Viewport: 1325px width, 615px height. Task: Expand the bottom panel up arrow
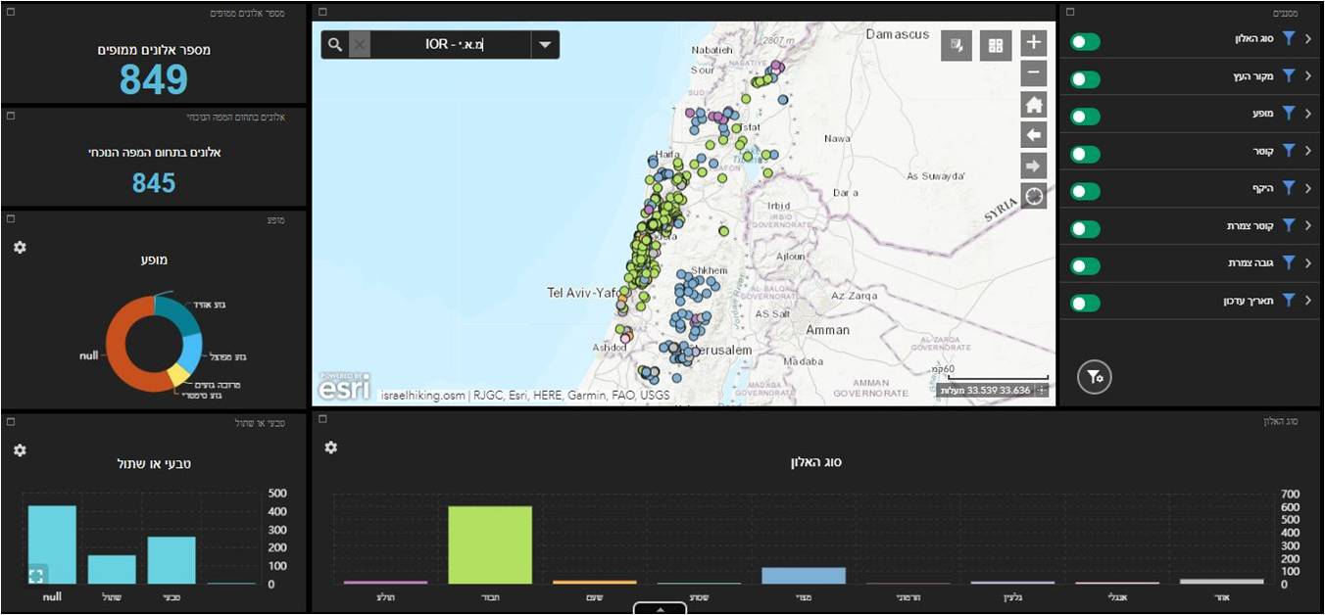pos(660,608)
